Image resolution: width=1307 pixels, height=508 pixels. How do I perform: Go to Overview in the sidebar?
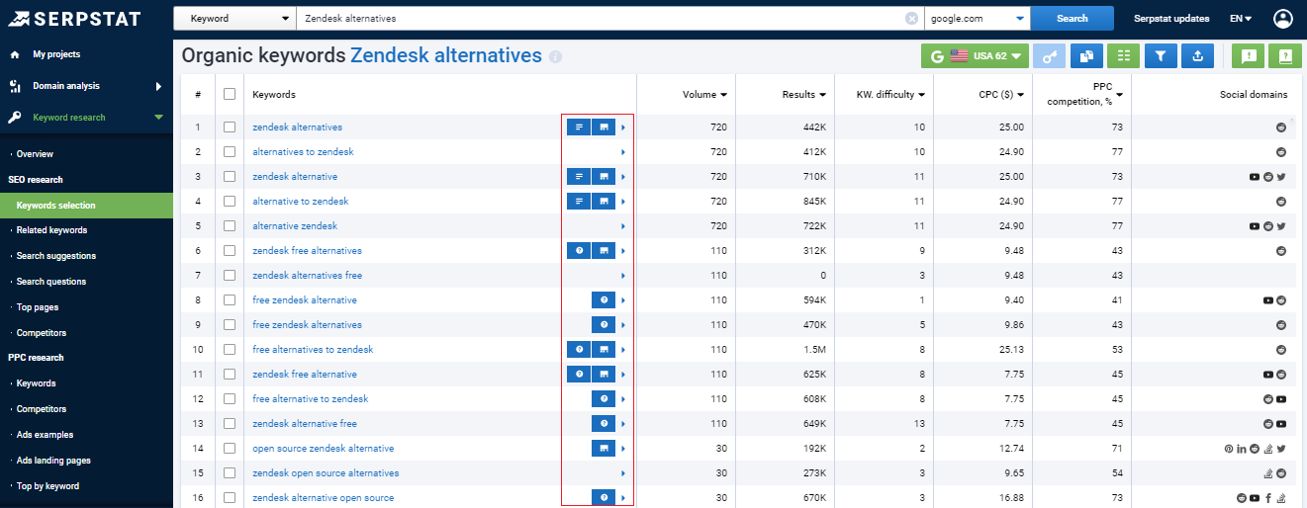tap(35, 154)
